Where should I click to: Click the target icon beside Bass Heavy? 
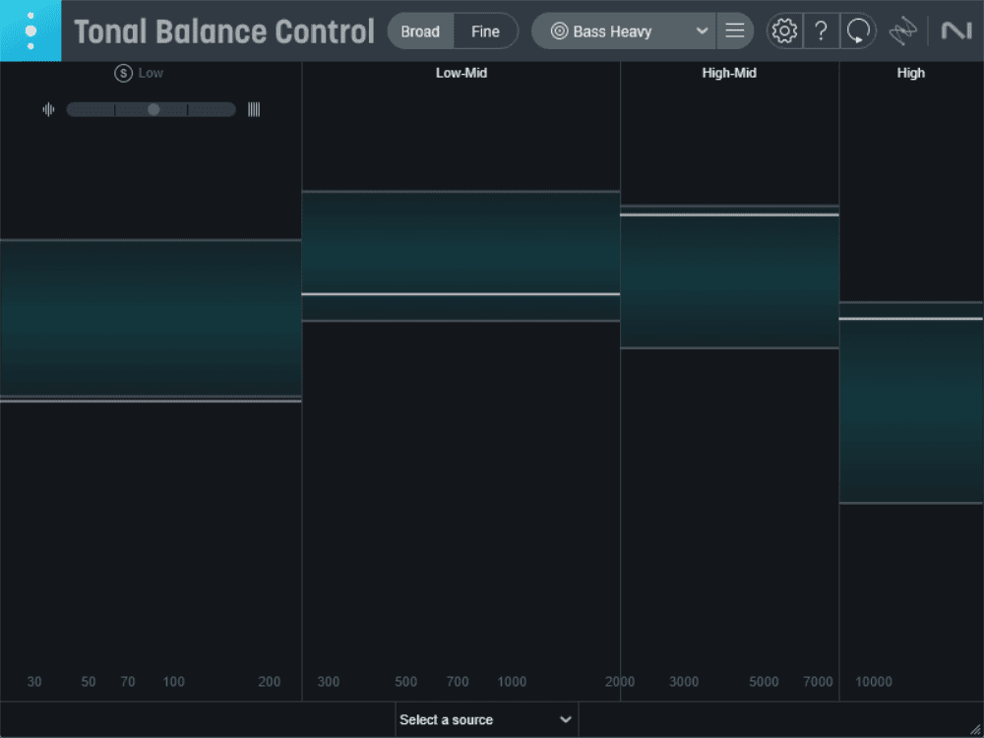pyautogui.click(x=559, y=31)
